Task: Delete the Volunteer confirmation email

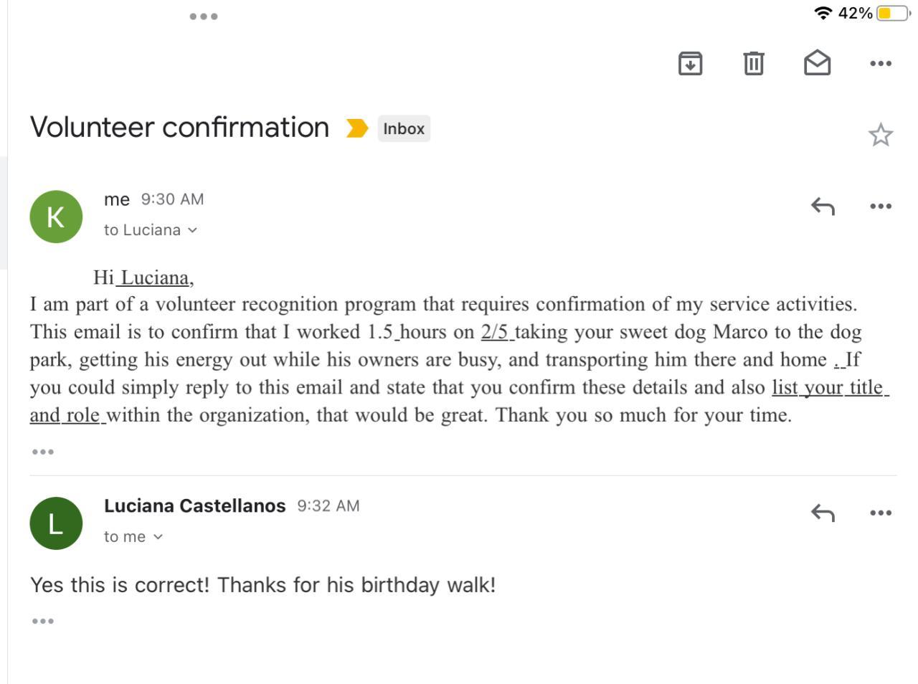Action: (753, 64)
